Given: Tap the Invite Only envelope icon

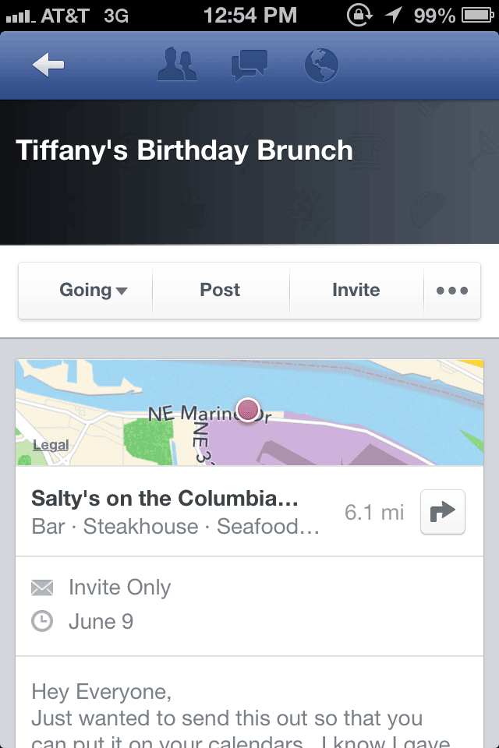Looking at the screenshot, I should pyautogui.click(x=42, y=587).
